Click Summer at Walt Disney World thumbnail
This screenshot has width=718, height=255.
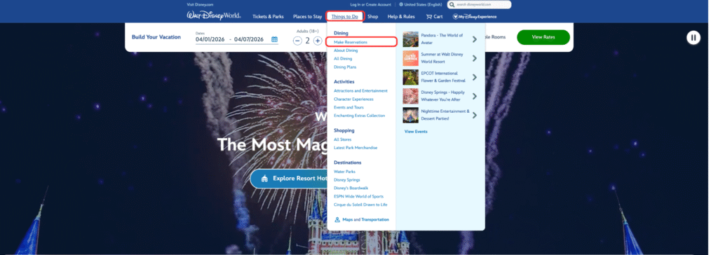coord(410,58)
